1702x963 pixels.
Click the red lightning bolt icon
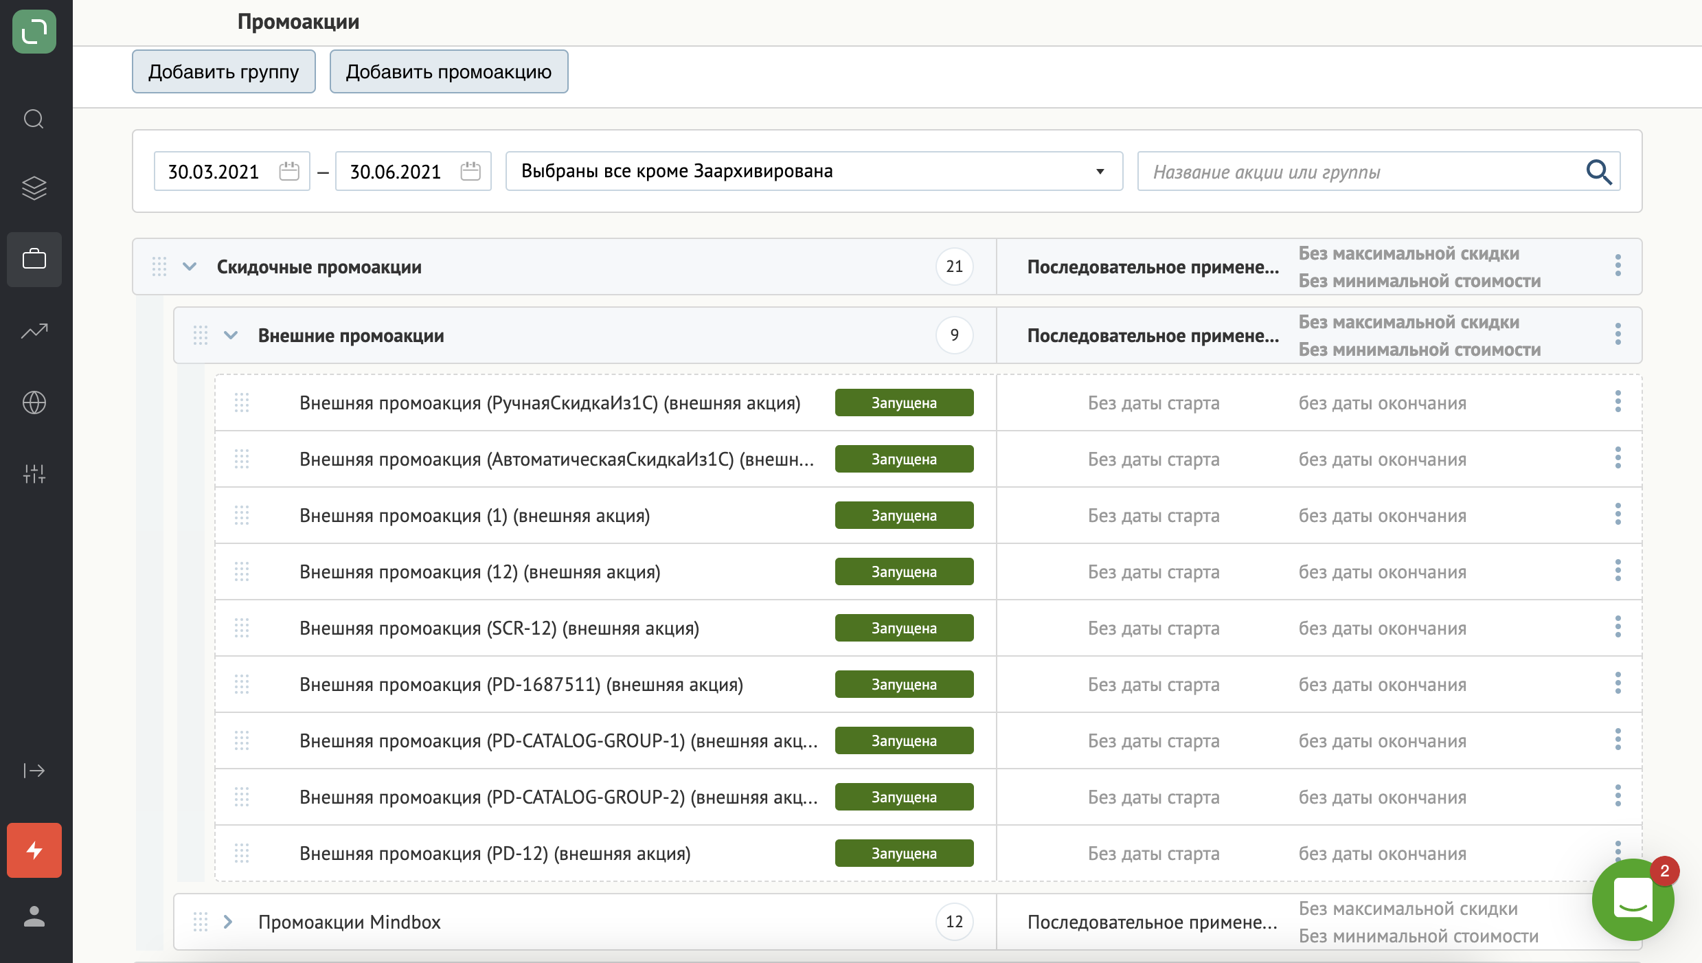(x=34, y=850)
